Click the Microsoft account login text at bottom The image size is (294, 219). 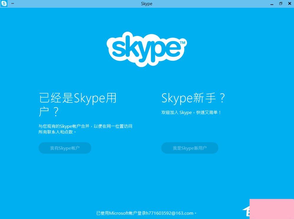(x=146, y=213)
